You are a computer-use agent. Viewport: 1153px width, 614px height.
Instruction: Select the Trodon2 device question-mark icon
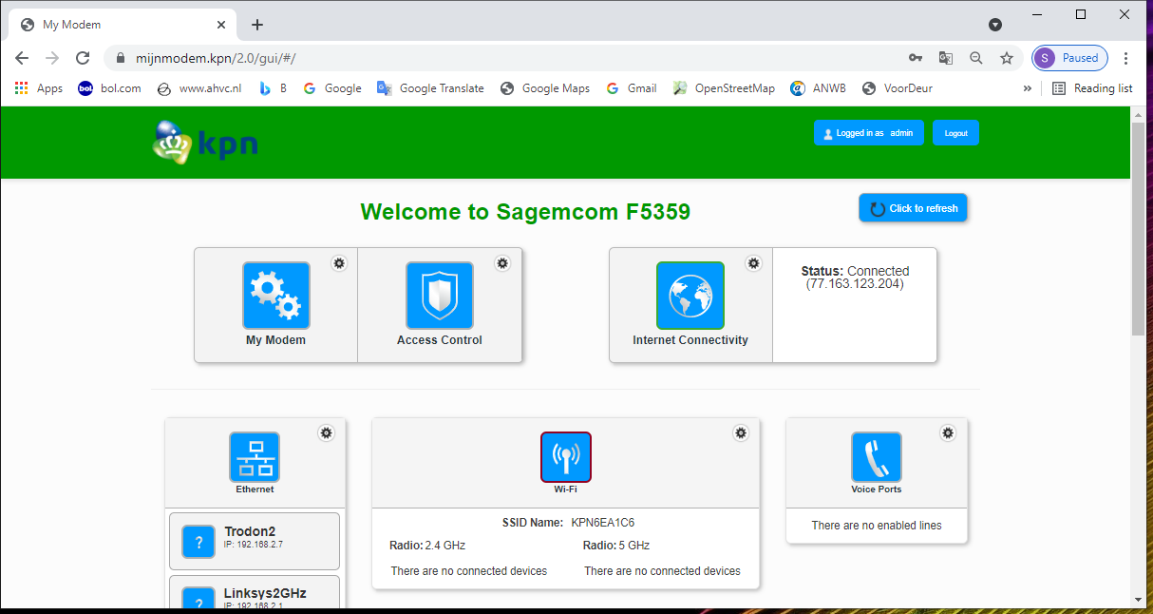198,542
